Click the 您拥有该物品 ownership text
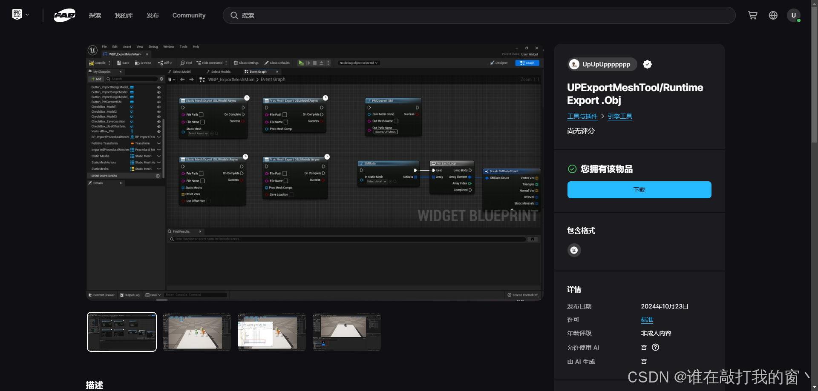818x391 pixels. 607,169
